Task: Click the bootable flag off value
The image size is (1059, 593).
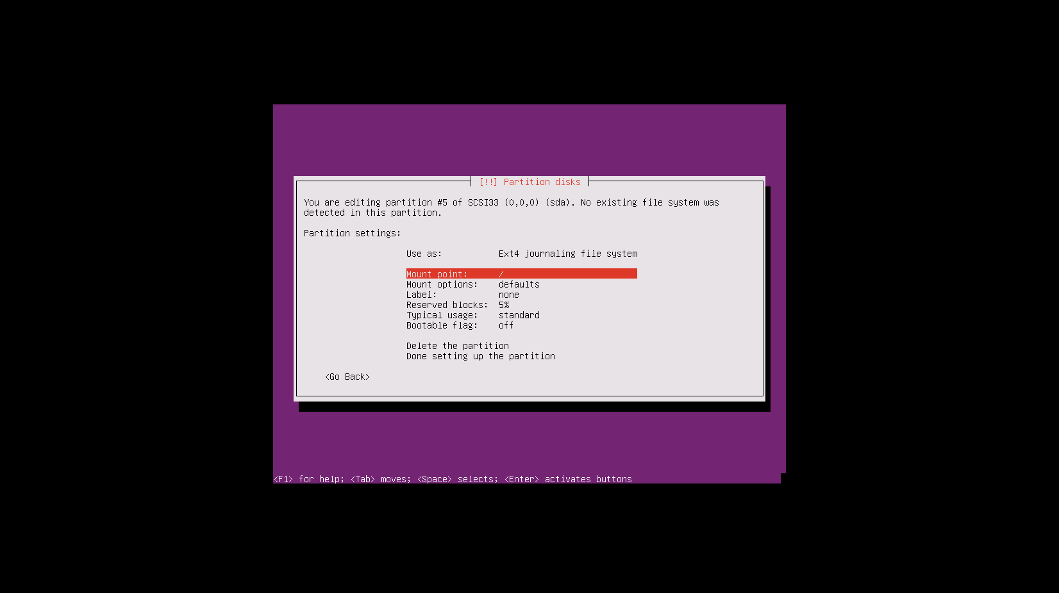Action: click(x=506, y=325)
